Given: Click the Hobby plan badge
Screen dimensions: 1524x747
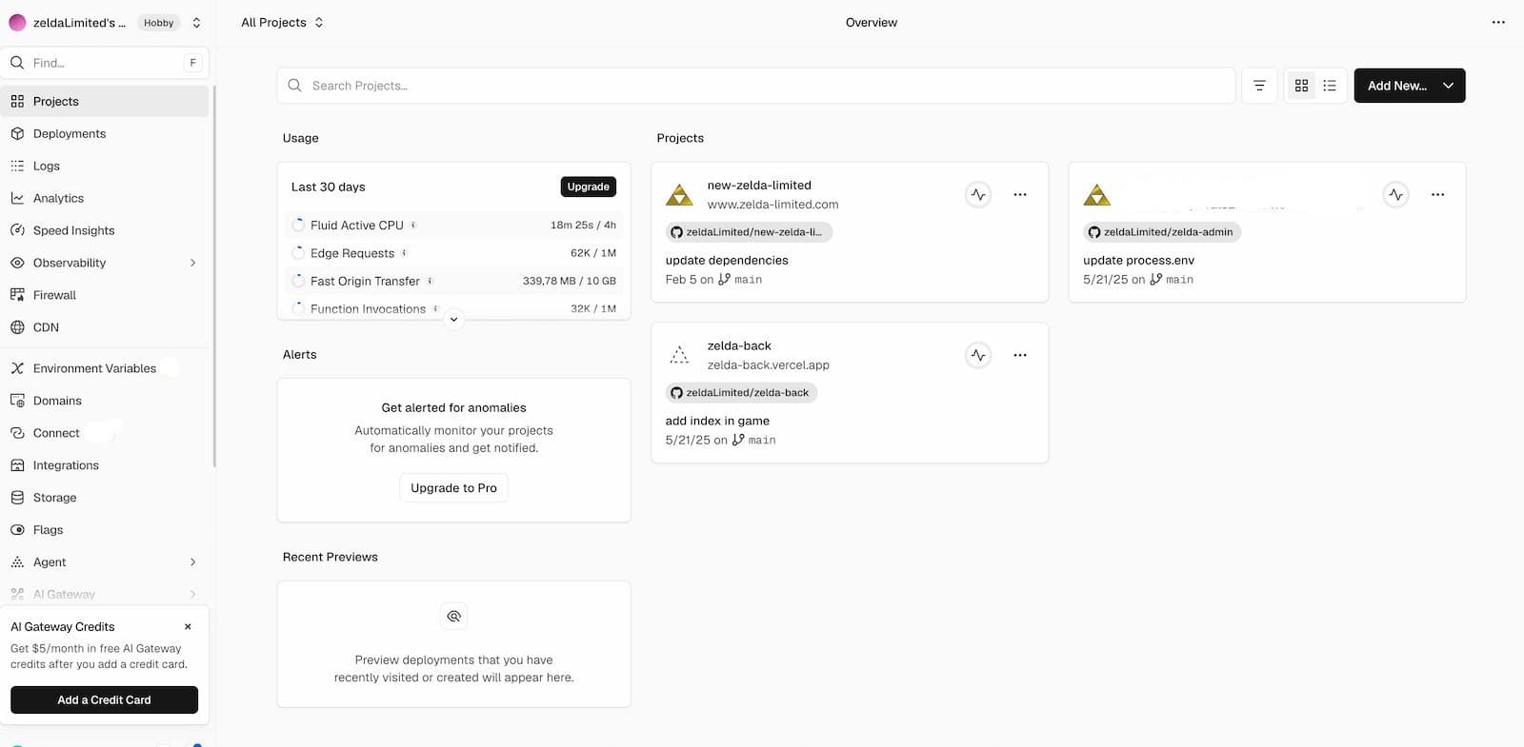Looking at the screenshot, I should point(159,23).
